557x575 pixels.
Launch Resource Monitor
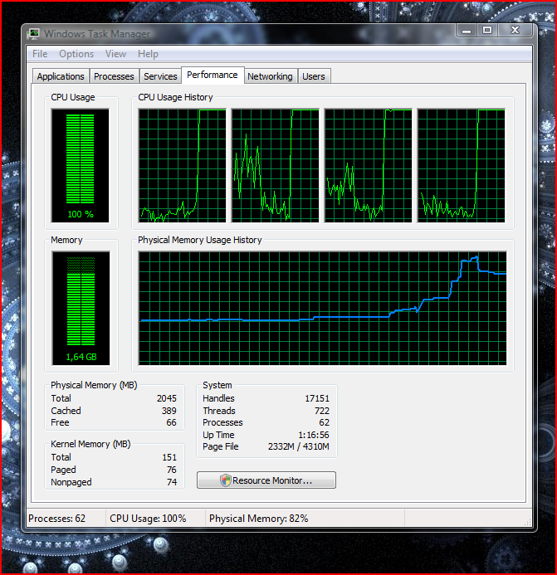(x=266, y=480)
